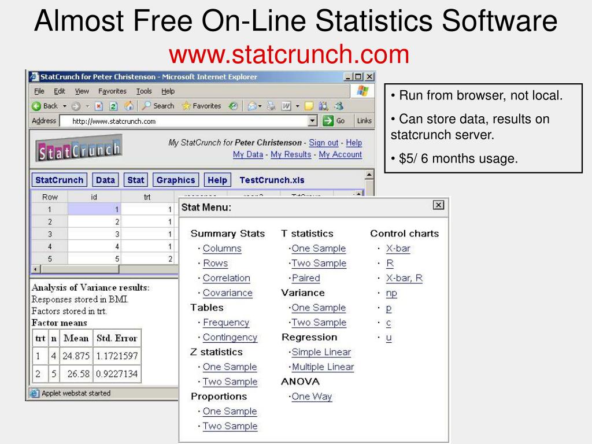Open the My Data link

[x=247, y=154]
